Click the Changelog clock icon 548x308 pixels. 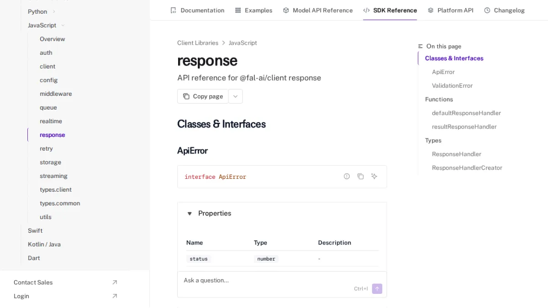487,10
